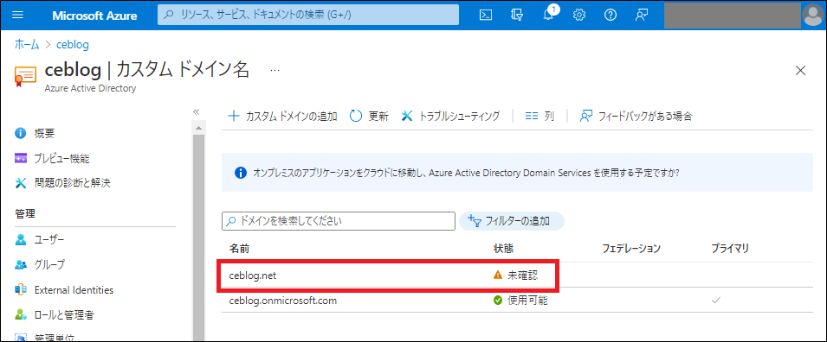Screen dimensions: 827x342
Task: Focus the resource search box in header
Action: [308, 15]
